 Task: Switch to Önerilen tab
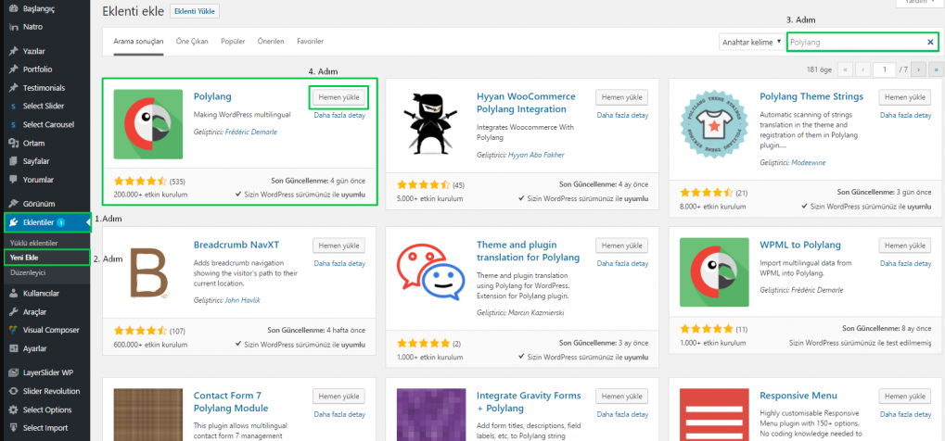(x=271, y=42)
